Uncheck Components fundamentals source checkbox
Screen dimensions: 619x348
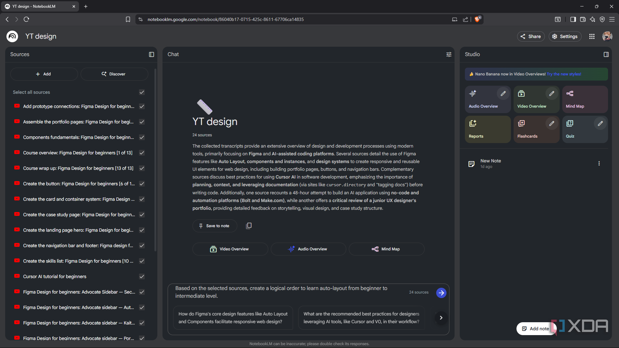(x=142, y=137)
